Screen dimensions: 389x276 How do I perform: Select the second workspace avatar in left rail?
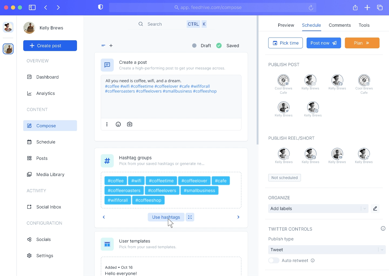click(x=8, y=49)
